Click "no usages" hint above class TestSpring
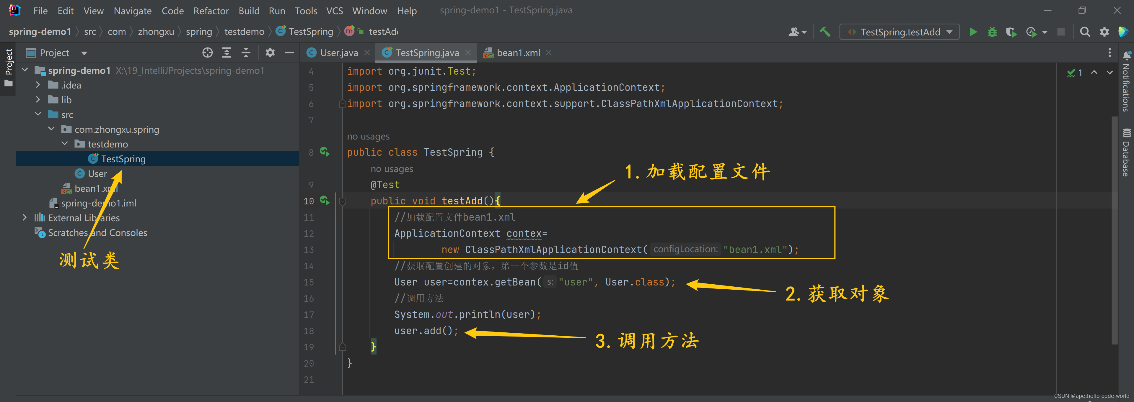Viewport: 1134px width, 402px height. pyautogui.click(x=368, y=136)
